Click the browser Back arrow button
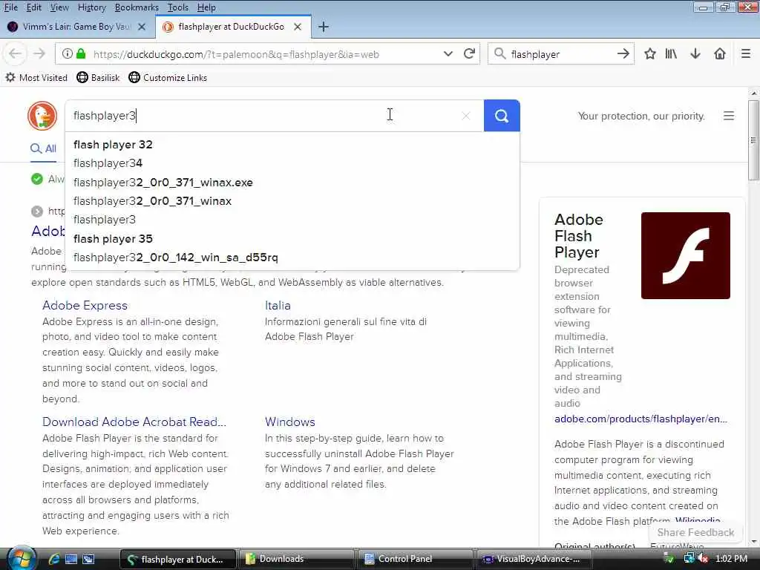The height and width of the screenshot is (570, 760). [x=15, y=53]
